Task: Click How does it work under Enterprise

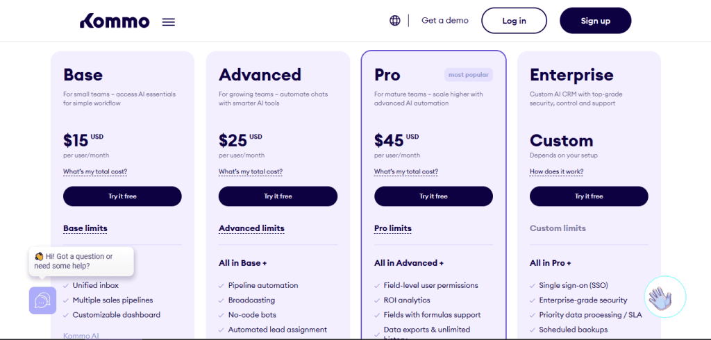Action: click(556, 172)
